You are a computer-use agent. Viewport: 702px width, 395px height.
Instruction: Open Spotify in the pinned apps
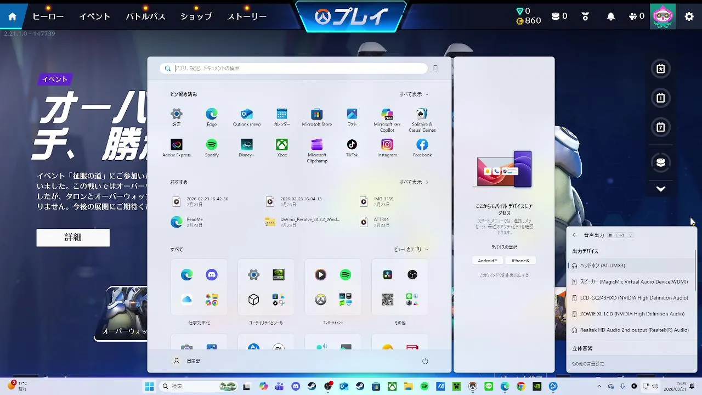(x=212, y=148)
